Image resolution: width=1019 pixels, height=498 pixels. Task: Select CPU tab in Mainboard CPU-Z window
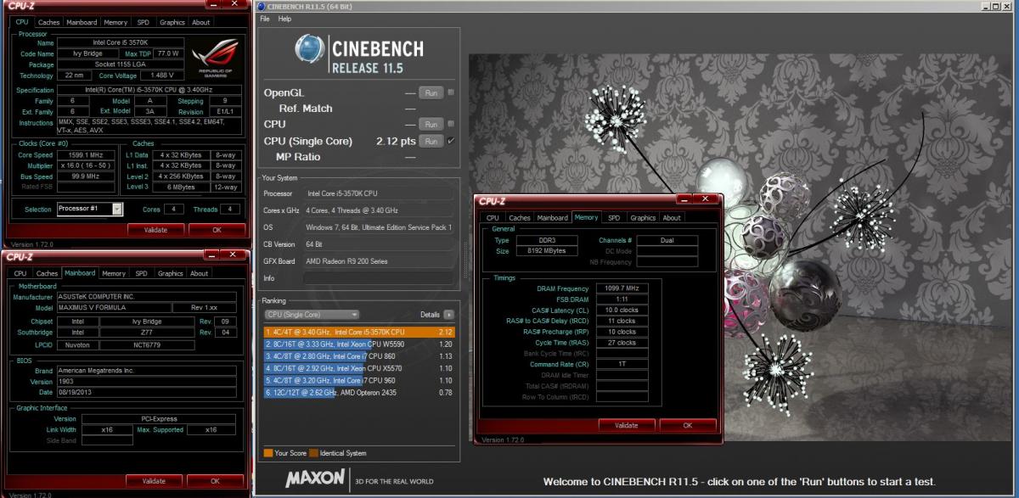[x=20, y=273]
